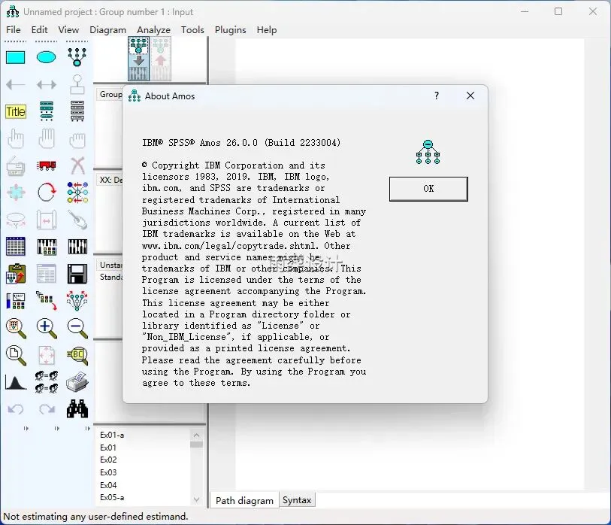Open the list variables in data set tool
Screen dimensions: 611x525
[77, 111]
